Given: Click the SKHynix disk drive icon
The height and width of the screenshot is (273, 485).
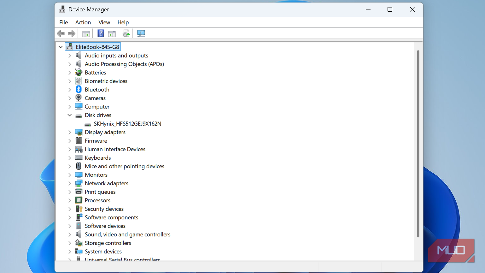Looking at the screenshot, I should 88,124.
